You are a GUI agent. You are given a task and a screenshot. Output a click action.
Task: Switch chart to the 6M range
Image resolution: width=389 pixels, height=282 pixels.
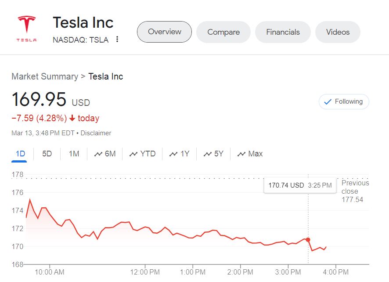105,154
